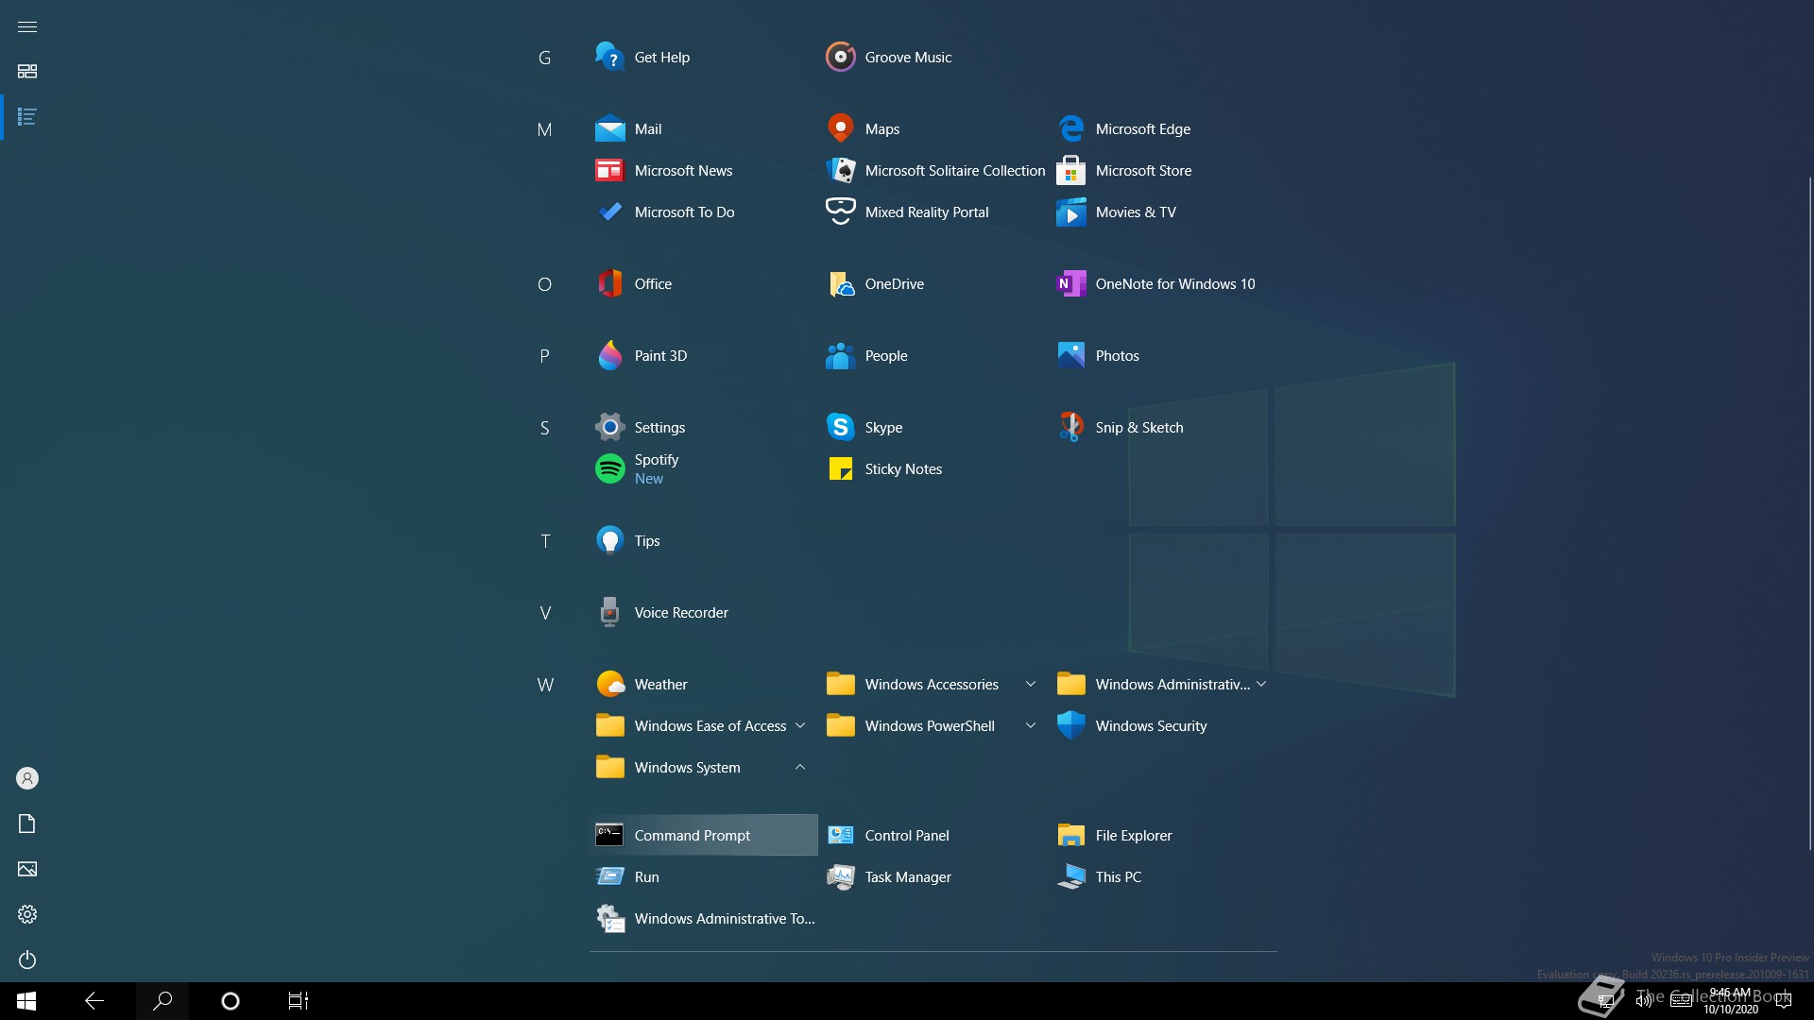Open OneDrive

tap(933, 284)
